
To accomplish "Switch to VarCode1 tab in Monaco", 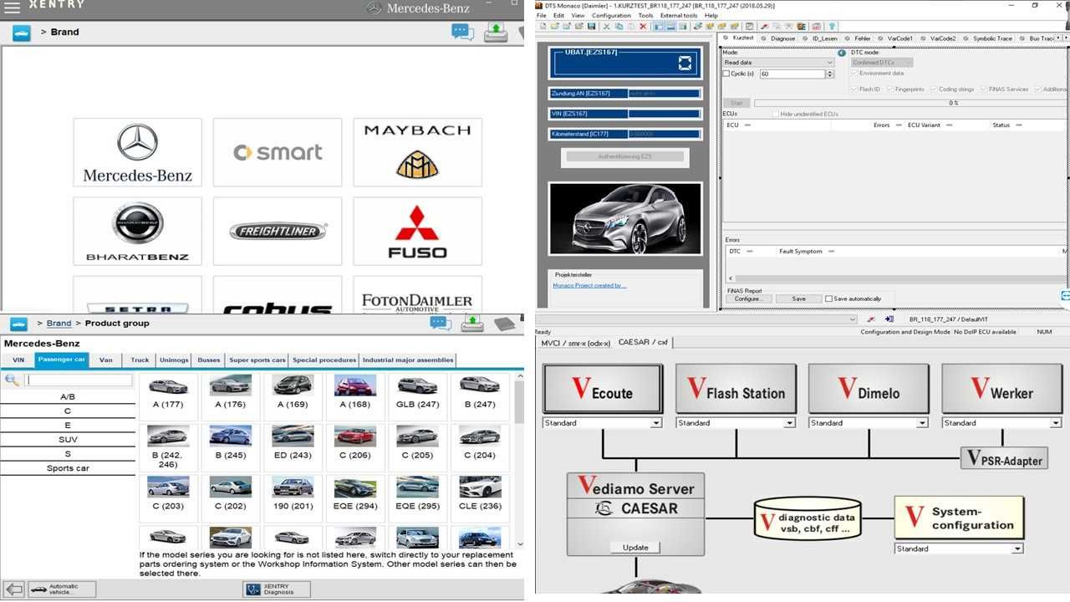I will (x=895, y=38).
